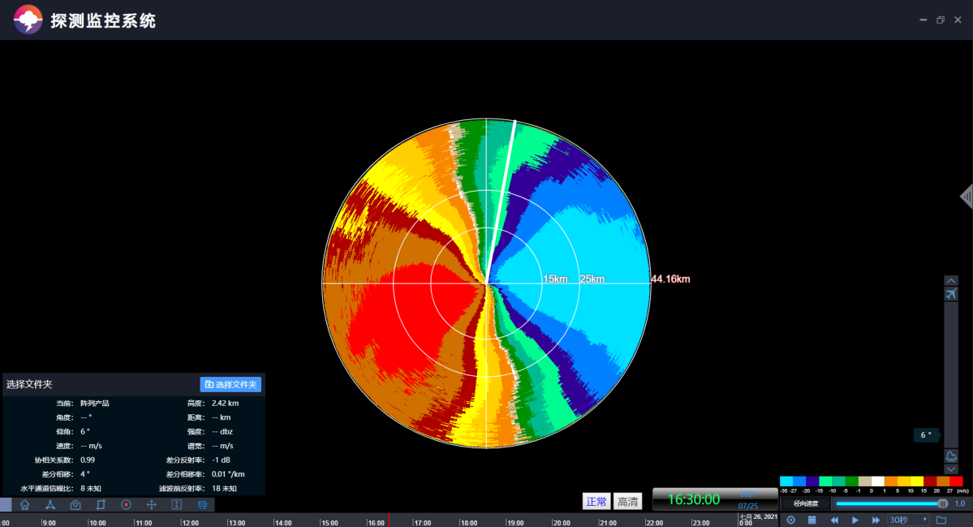Click the 径向速度 product button

coord(805,503)
